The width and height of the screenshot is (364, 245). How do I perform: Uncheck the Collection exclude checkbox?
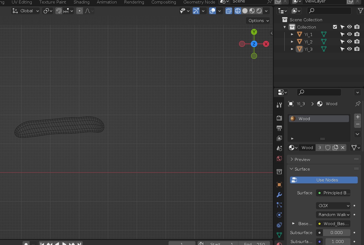tap(335, 27)
